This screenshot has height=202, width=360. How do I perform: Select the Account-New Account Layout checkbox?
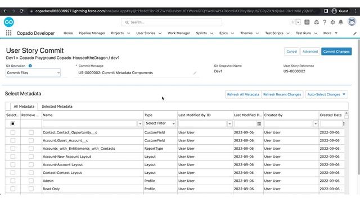13,157
